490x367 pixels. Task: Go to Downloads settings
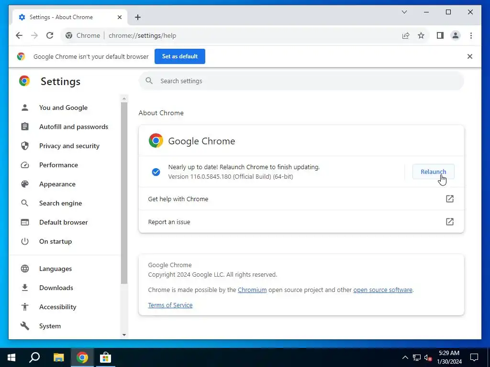click(56, 288)
